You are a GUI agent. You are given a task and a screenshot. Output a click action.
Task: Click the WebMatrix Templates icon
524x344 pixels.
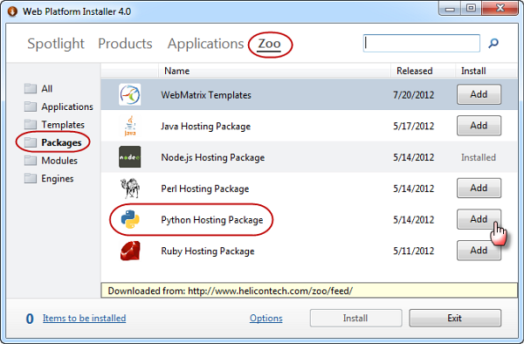[x=129, y=94]
